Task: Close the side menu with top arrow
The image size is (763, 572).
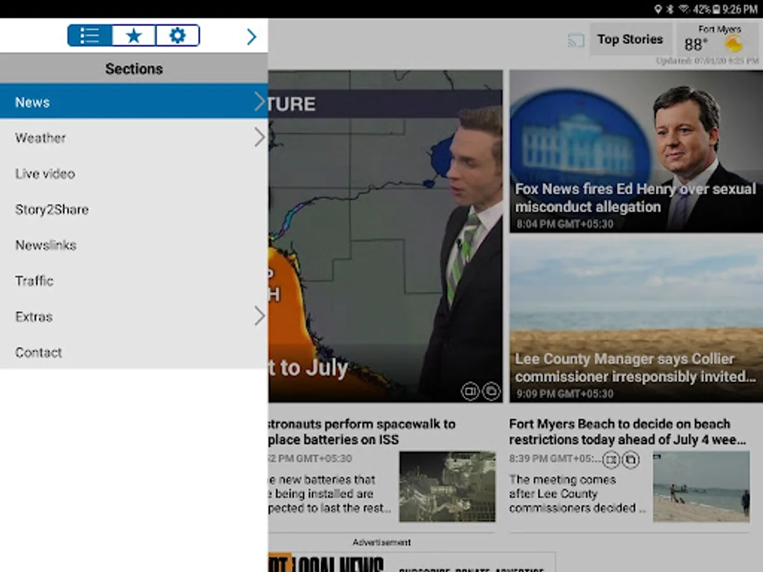Action: tap(252, 37)
